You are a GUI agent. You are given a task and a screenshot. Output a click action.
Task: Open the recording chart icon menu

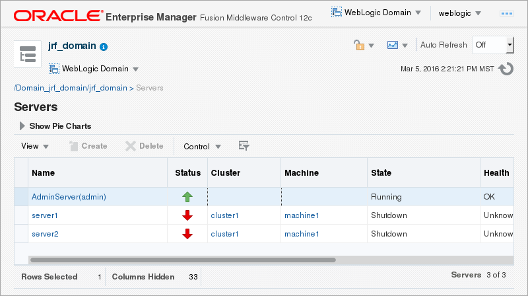[x=397, y=45]
